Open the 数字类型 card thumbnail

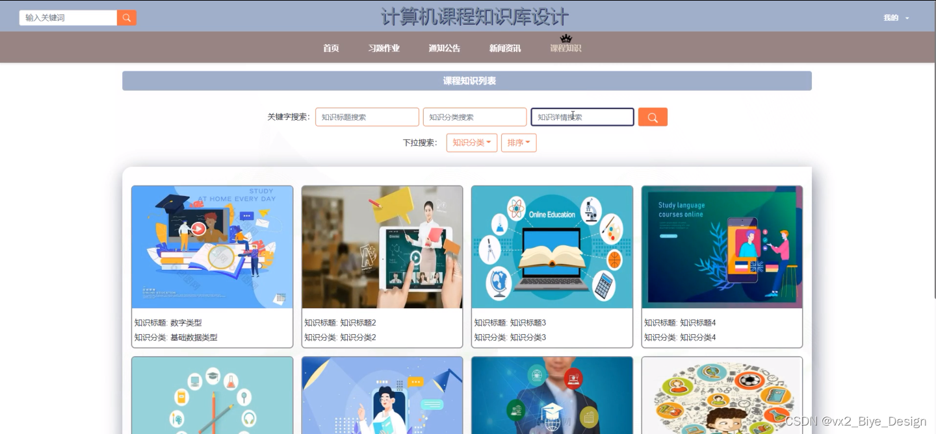click(213, 247)
